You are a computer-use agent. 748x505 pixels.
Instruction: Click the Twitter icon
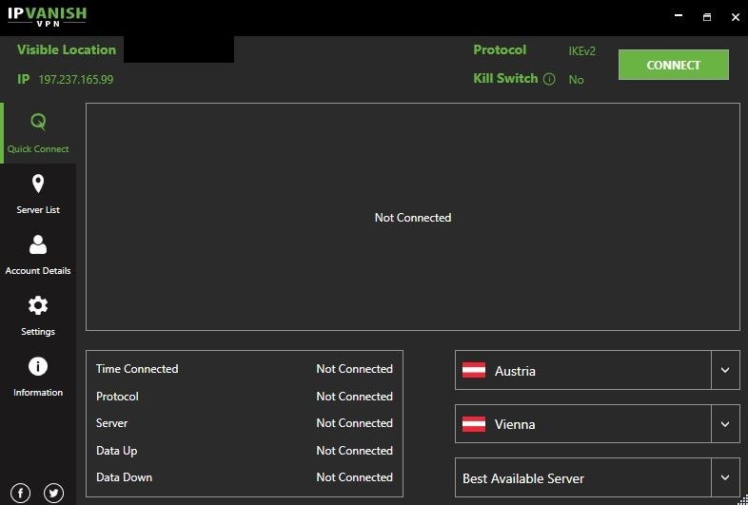(53, 493)
